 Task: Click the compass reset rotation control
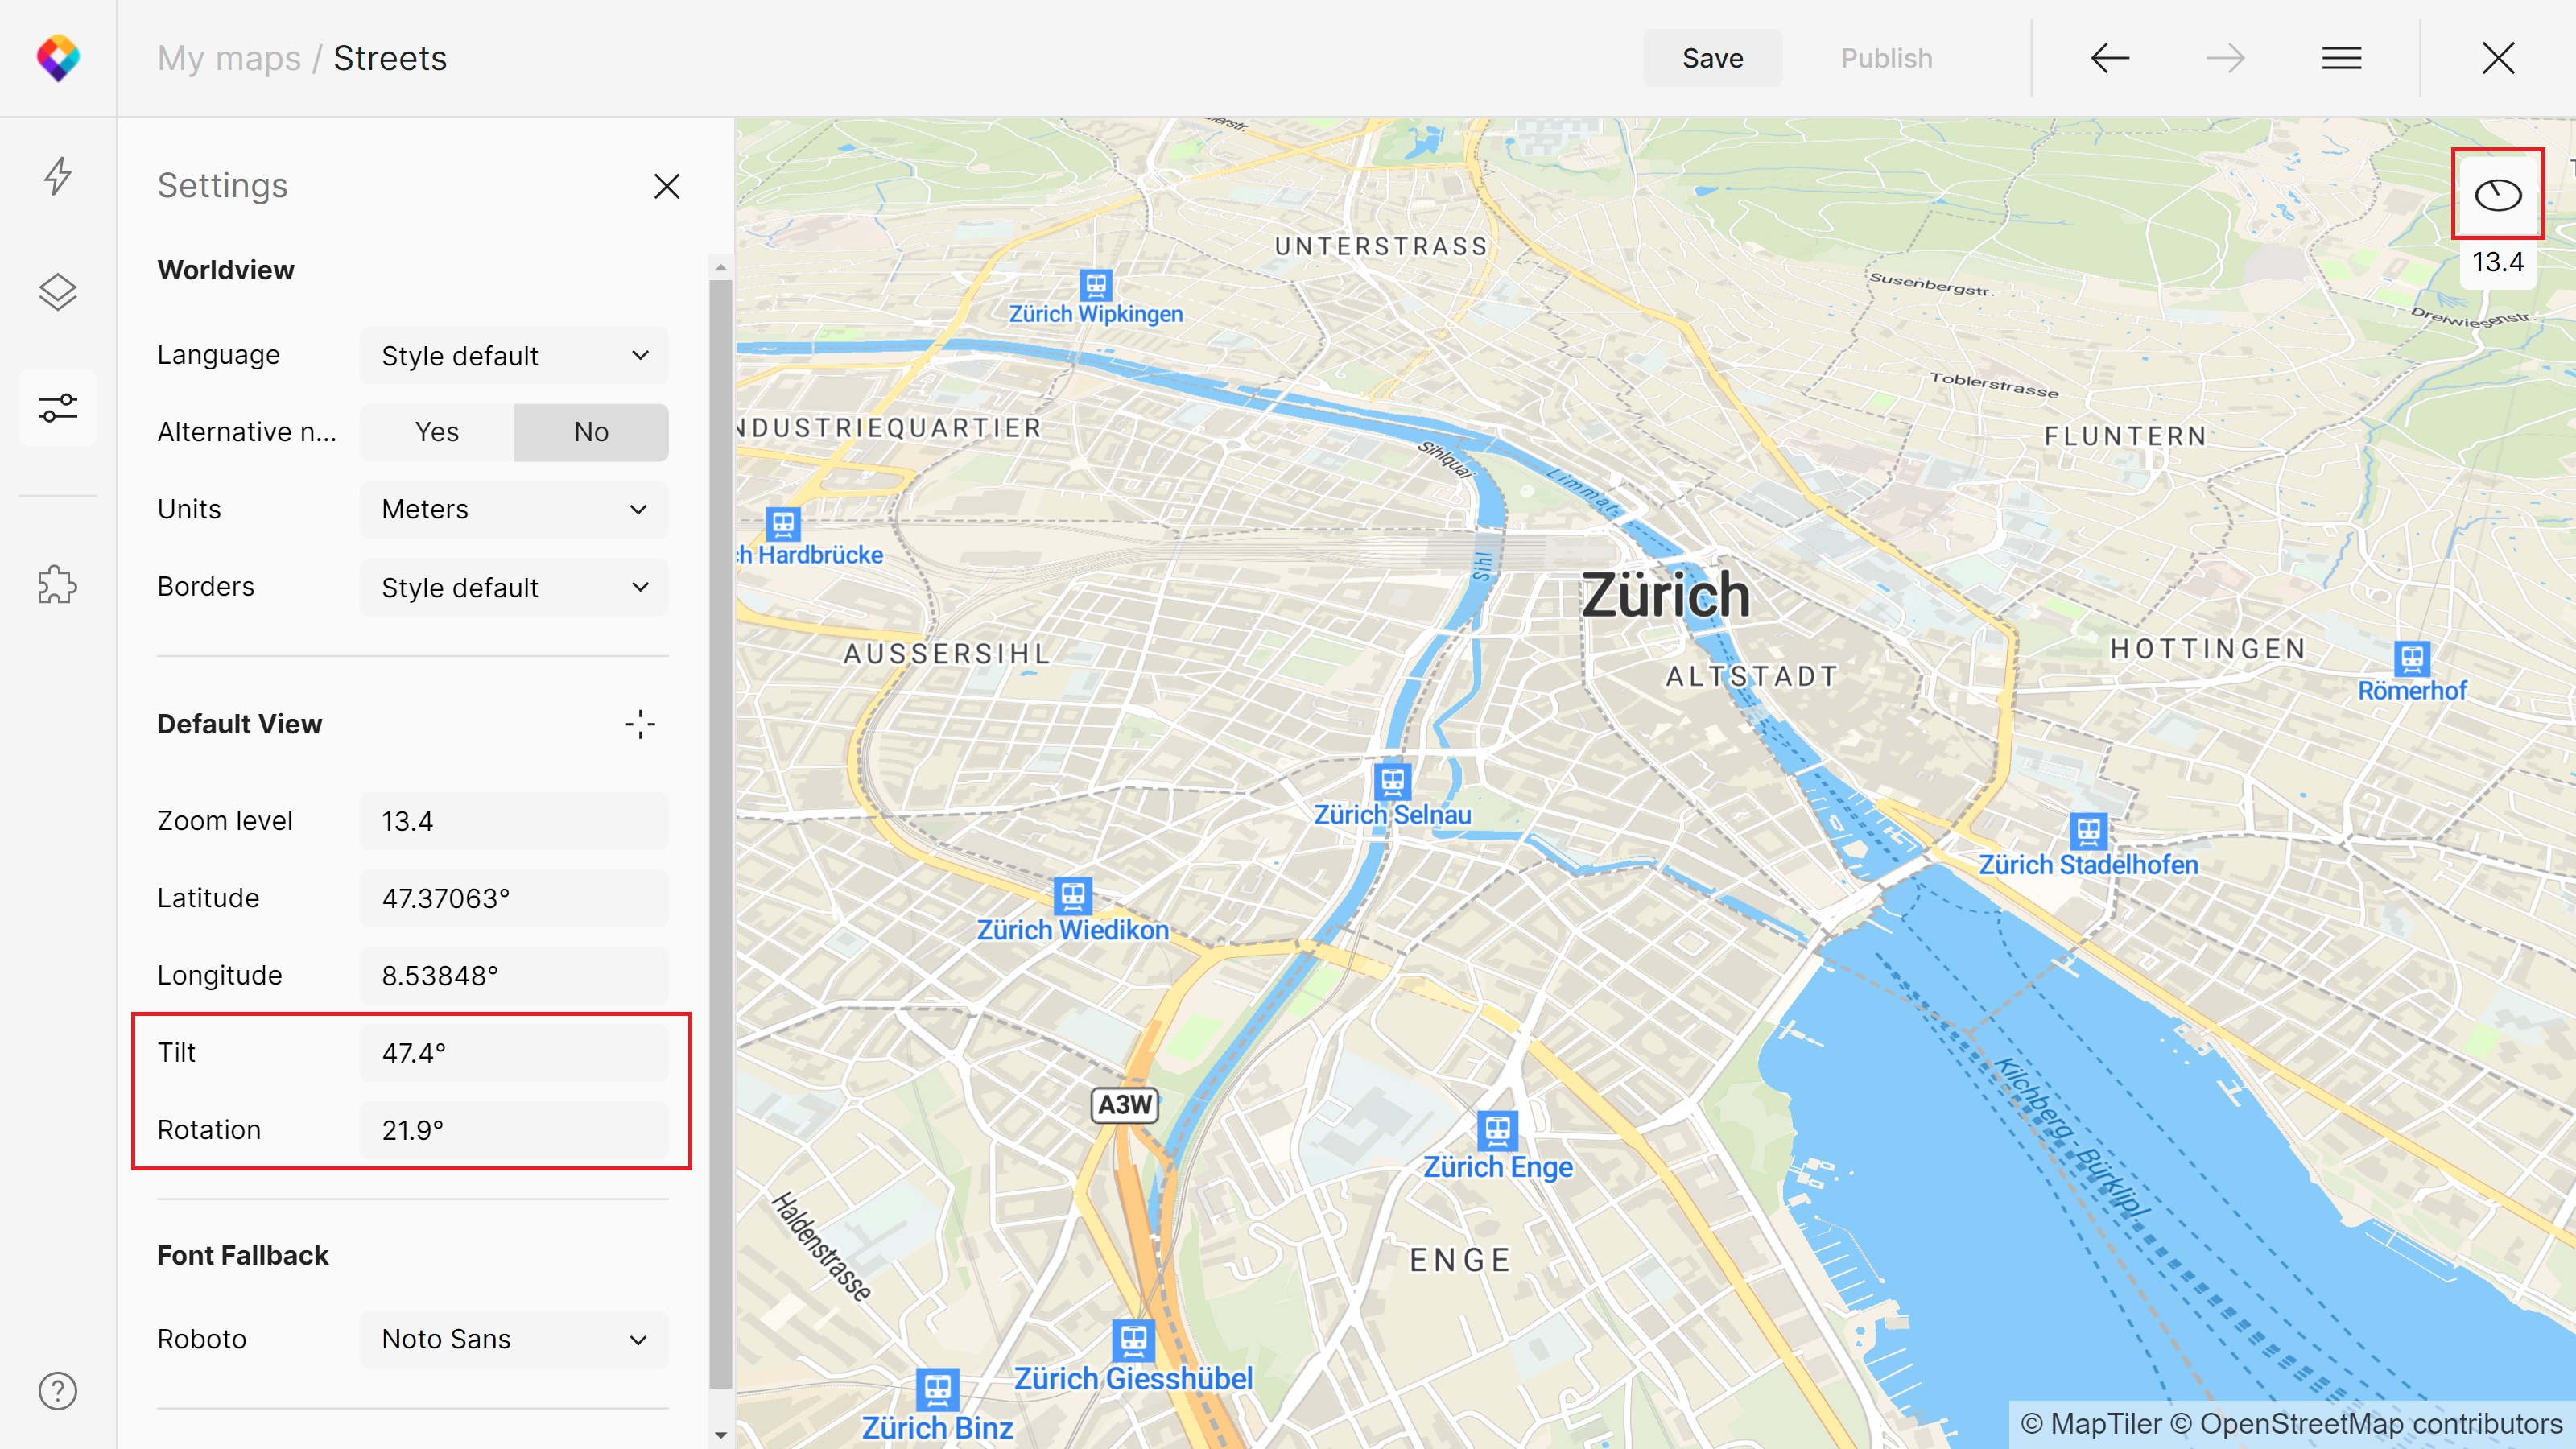pos(2497,194)
